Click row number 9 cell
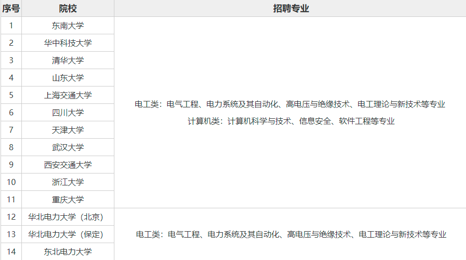This screenshot has height=260, width=466. 11,165
